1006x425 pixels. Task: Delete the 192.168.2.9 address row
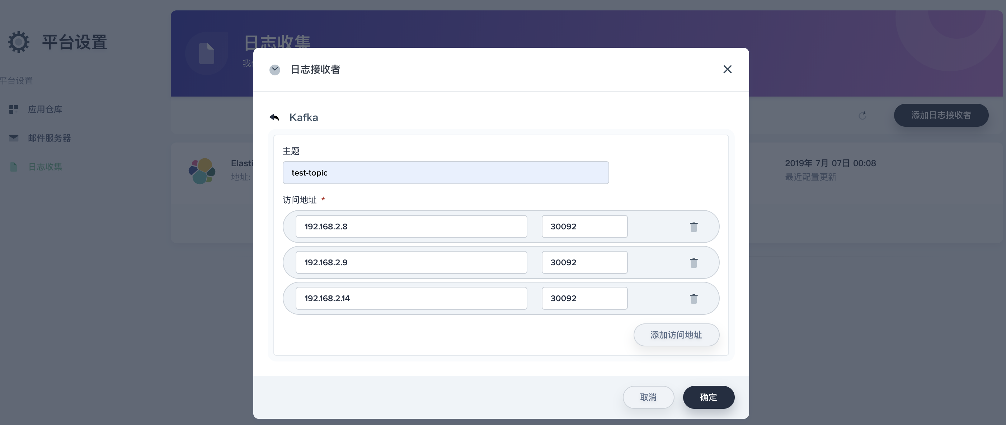pyautogui.click(x=694, y=262)
